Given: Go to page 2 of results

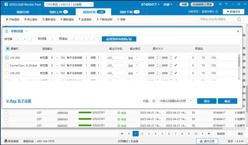Looking at the screenshot, I should click(142, 134).
